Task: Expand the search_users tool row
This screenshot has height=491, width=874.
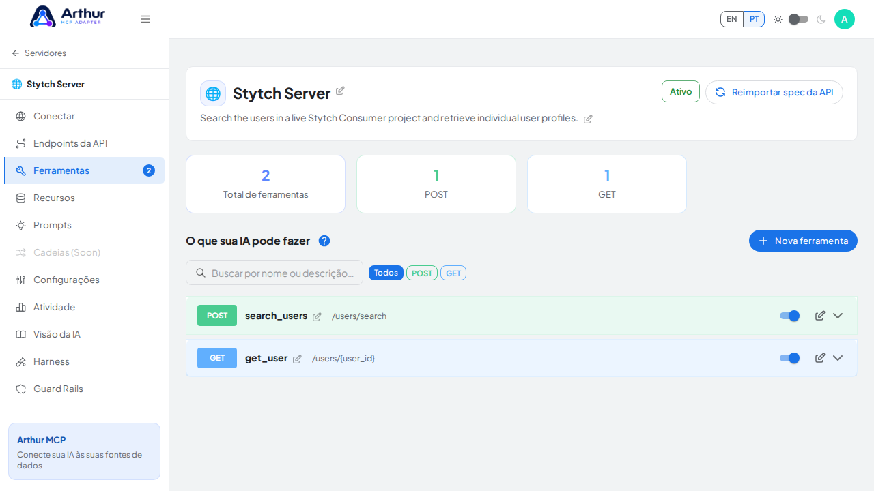Action: (x=838, y=316)
